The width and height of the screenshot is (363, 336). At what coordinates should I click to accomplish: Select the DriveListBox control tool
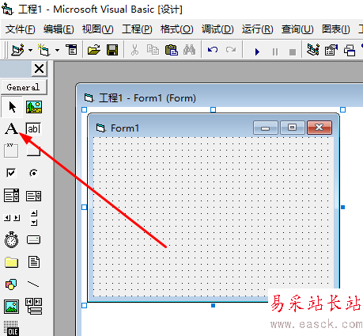(x=33, y=240)
